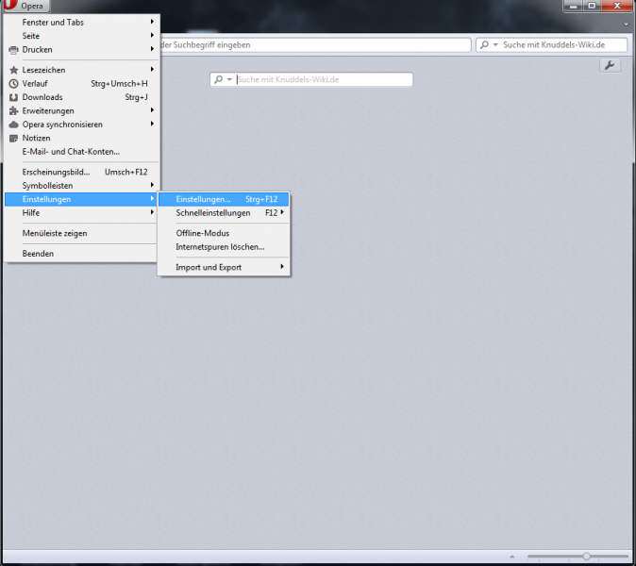Screen dimensions: 636x566
Task: Adjust the zoom slider in status bar
Action: tap(586, 557)
